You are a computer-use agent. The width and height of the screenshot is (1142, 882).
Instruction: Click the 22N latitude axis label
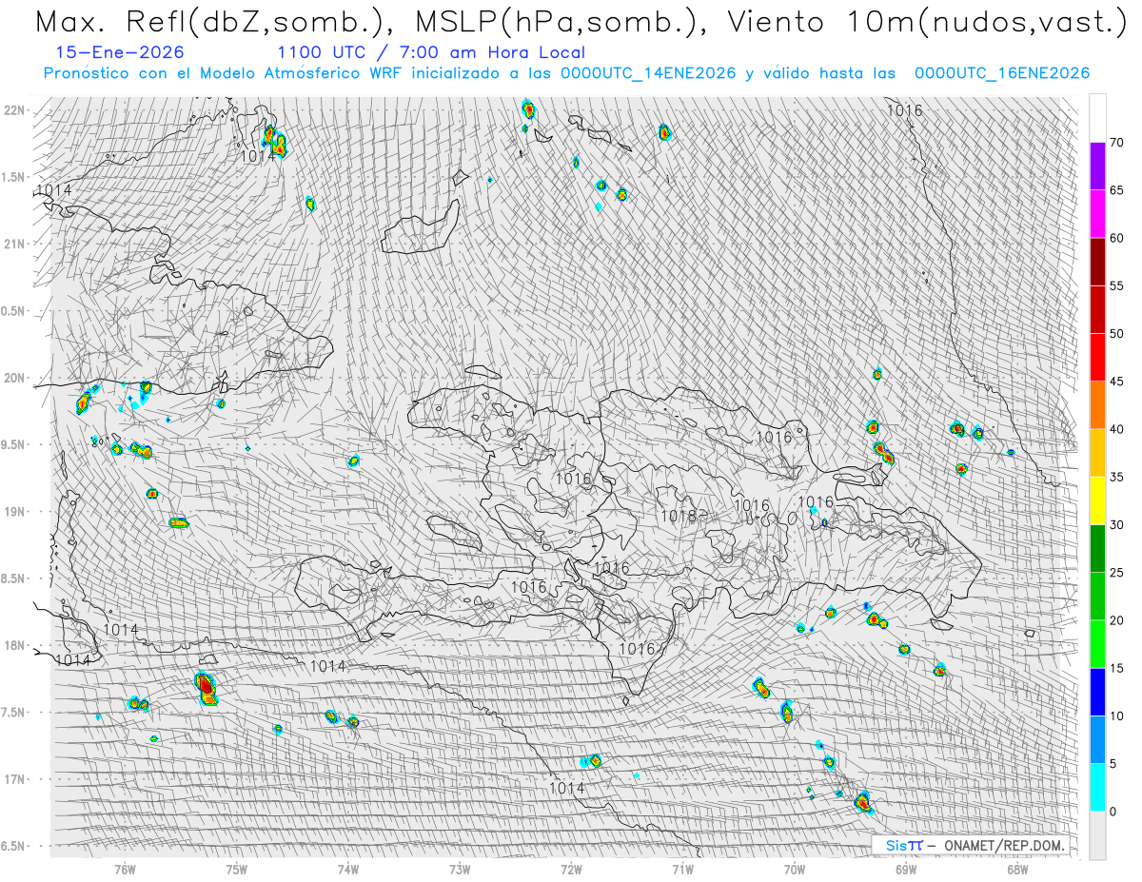pyautogui.click(x=15, y=110)
